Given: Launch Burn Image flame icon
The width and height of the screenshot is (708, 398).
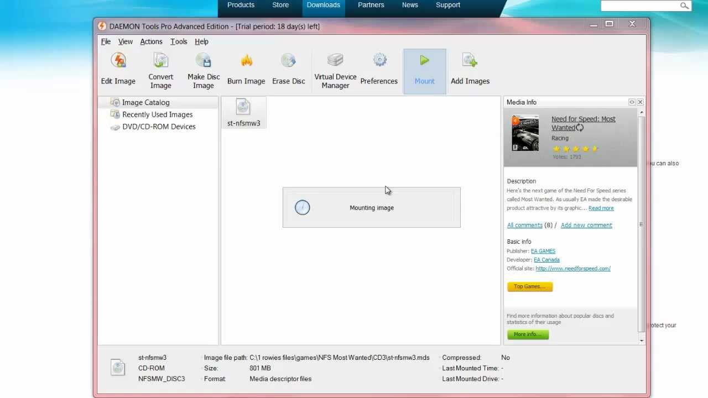Looking at the screenshot, I should click(246, 69).
